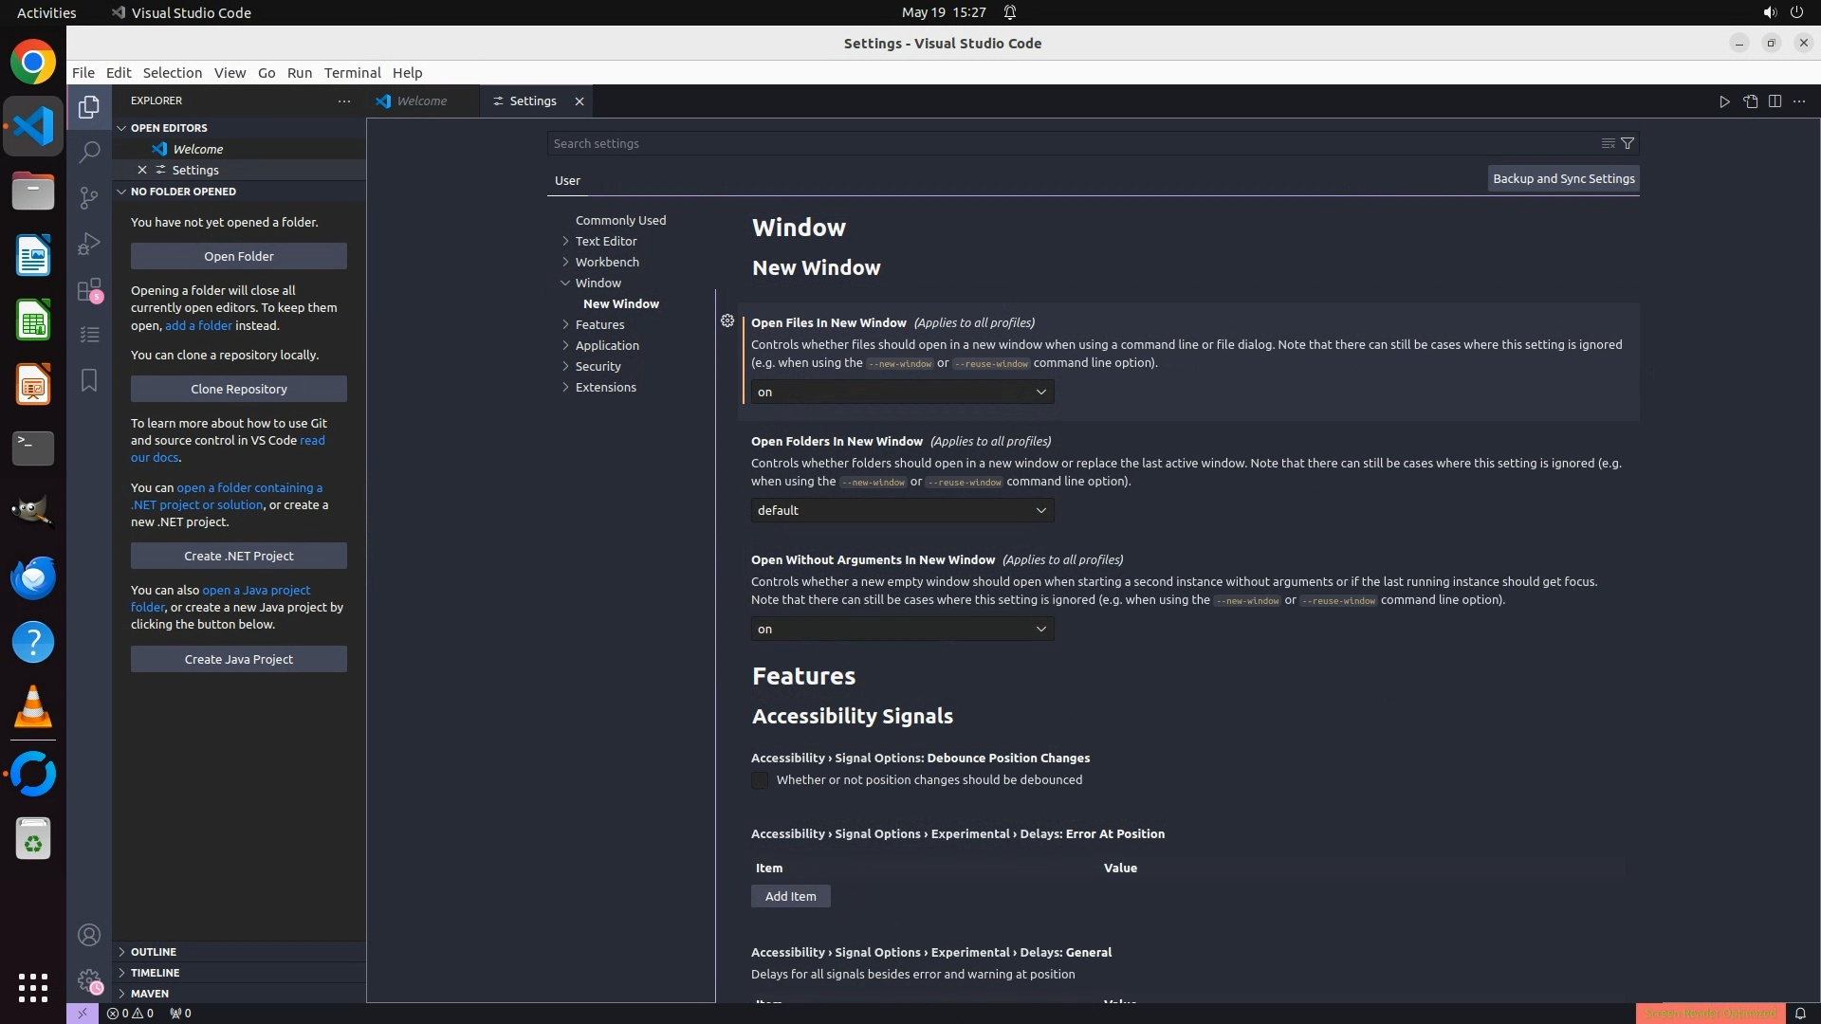Click the Backup and Sync Settings button
The width and height of the screenshot is (1821, 1024).
pyautogui.click(x=1563, y=178)
